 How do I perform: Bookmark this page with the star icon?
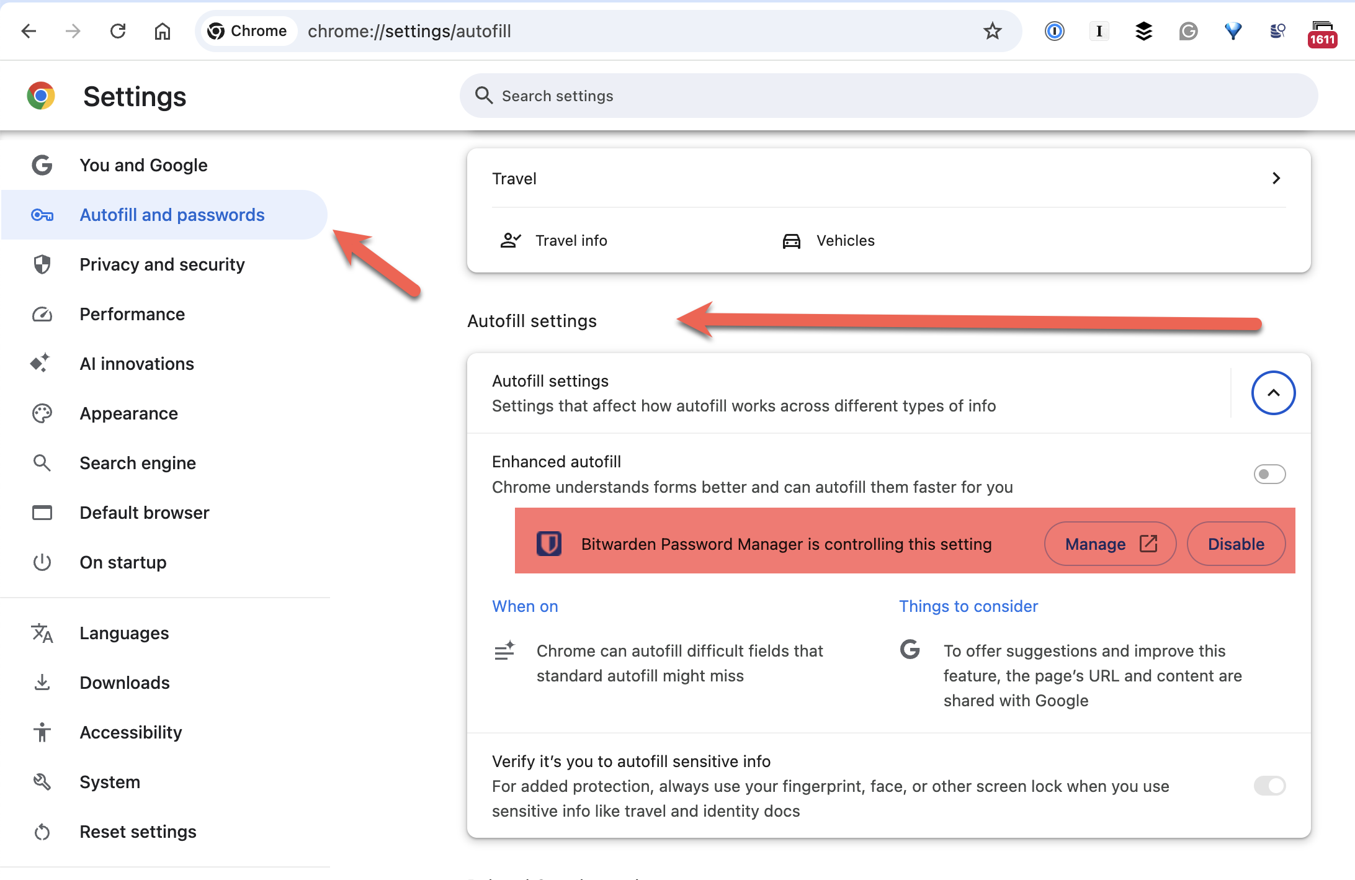(x=993, y=31)
